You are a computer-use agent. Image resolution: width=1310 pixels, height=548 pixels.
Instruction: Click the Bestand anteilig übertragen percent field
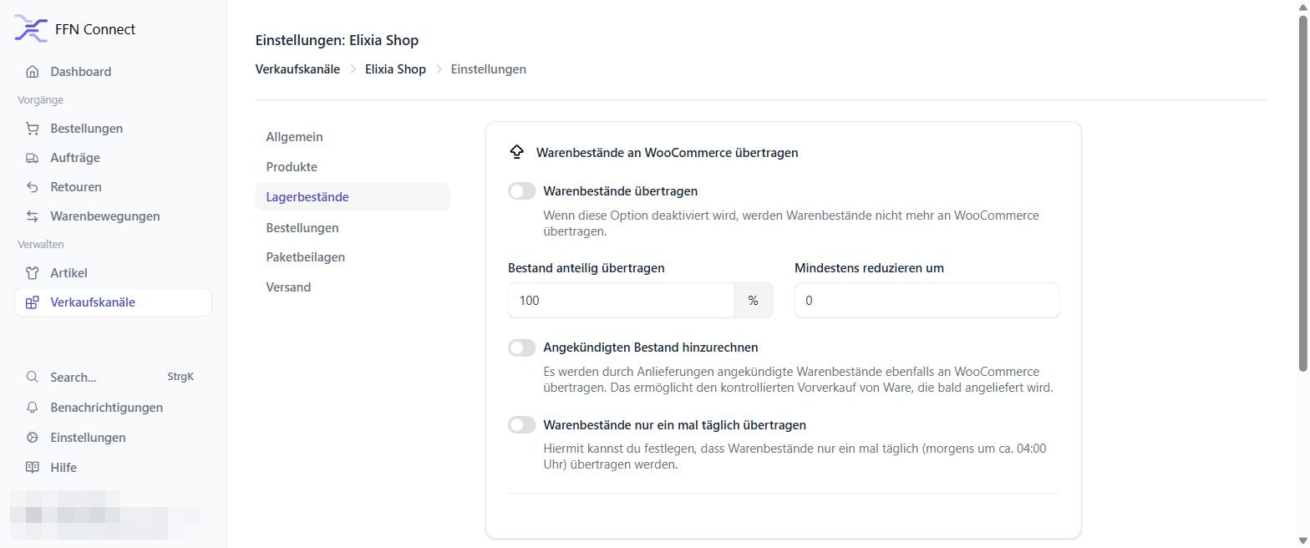[x=621, y=301]
